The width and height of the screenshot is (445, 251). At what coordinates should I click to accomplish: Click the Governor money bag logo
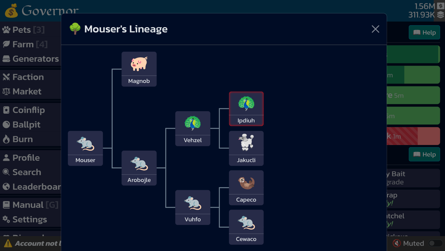tap(11, 10)
